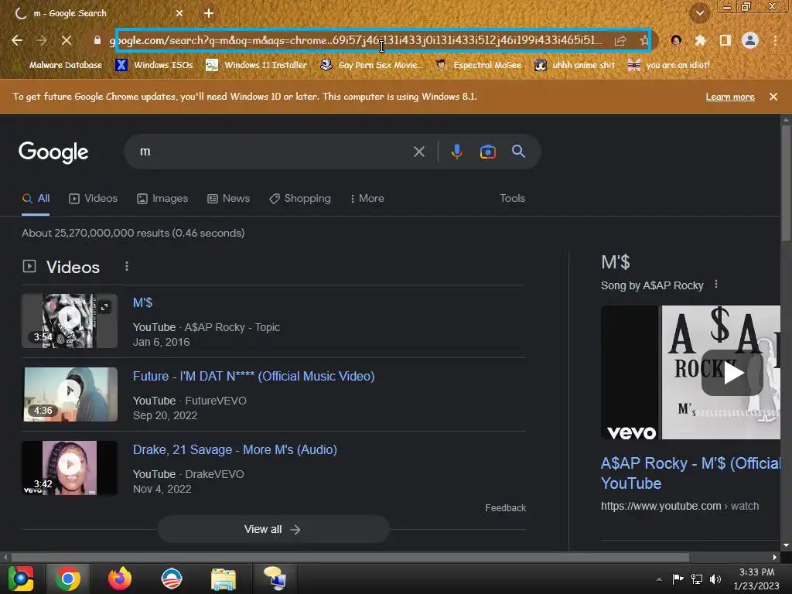Click Chrome icon in taskbar
This screenshot has width=792, height=594.
pos(68,579)
